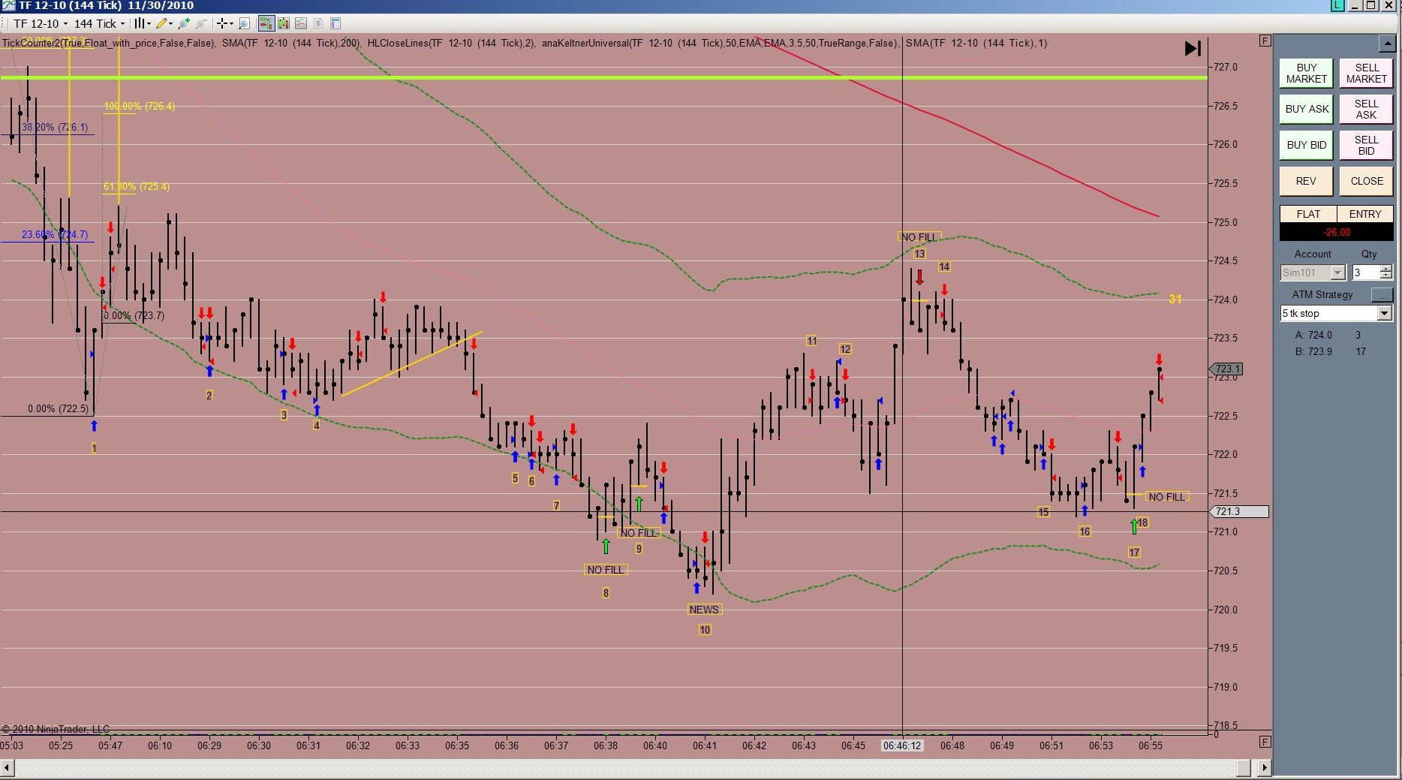This screenshot has height=780, width=1402.
Task: Click the zoom in magnifier icon
Action: pyautogui.click(x=184, y=23)
